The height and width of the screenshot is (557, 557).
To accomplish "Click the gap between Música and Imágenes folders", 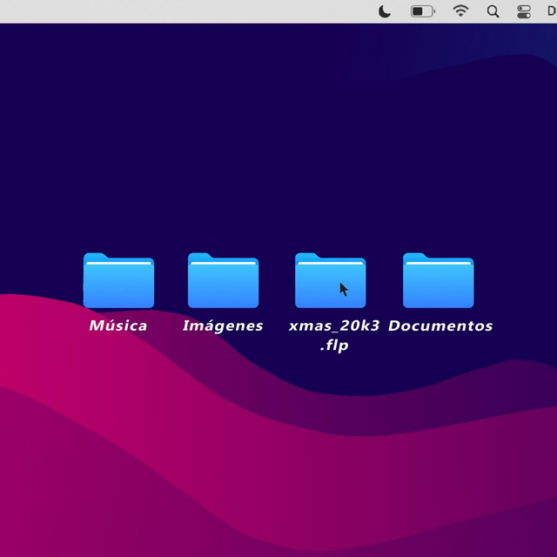I will click(171, 281).
